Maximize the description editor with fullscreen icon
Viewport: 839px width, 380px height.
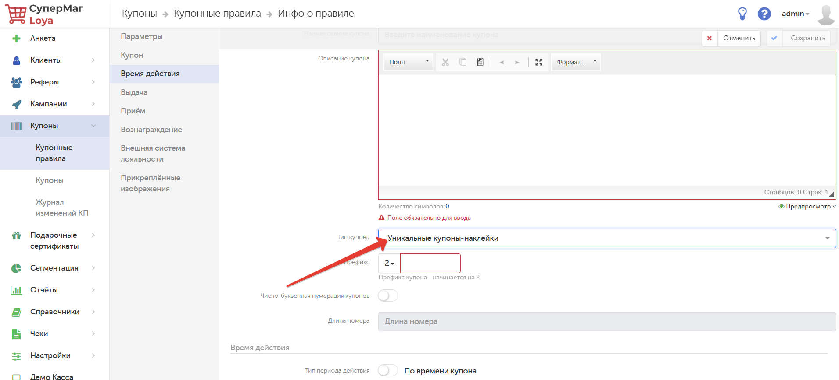539,62
